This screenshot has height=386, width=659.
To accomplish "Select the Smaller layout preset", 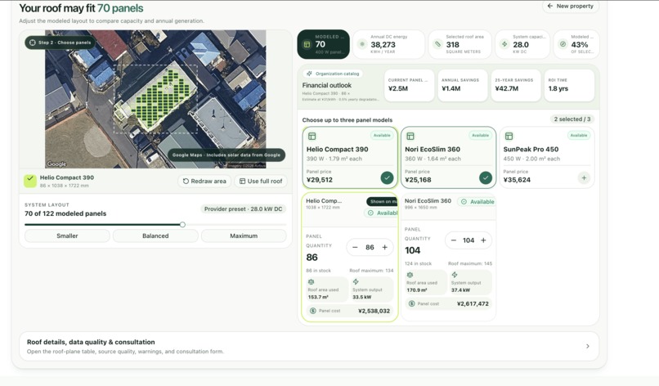I will point(67,236).
